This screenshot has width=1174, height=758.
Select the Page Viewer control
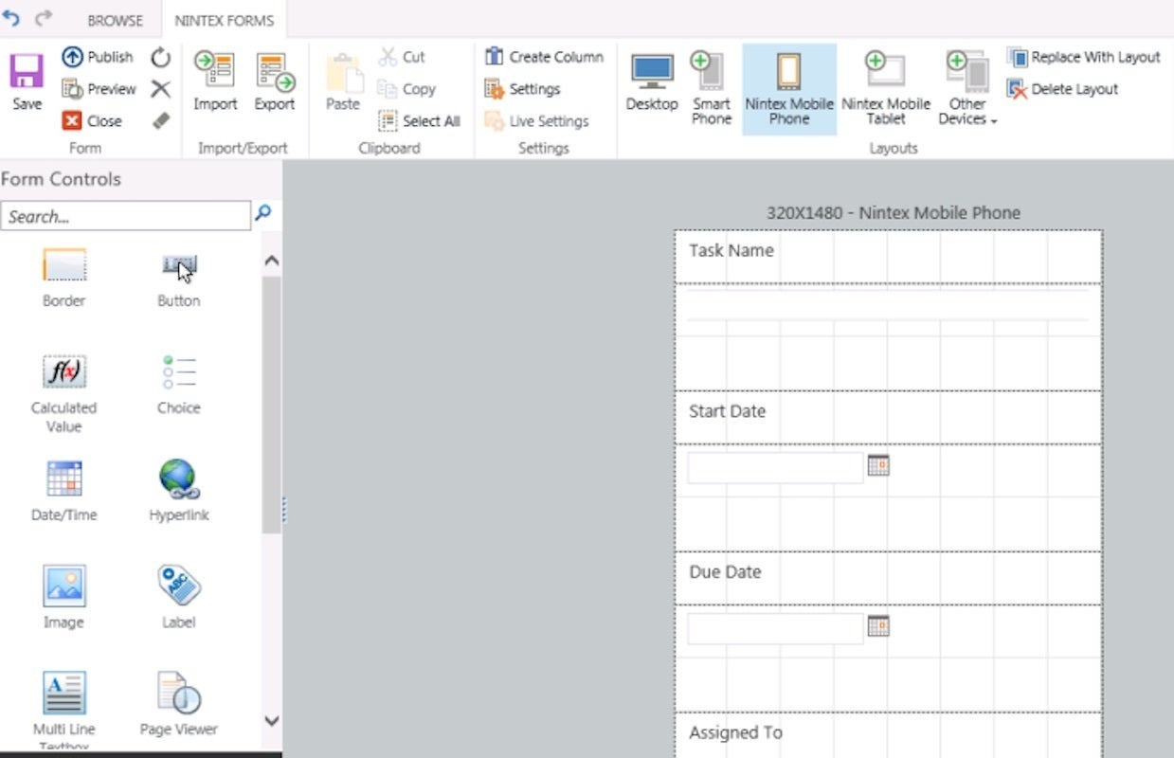click(x=178, y=706)
